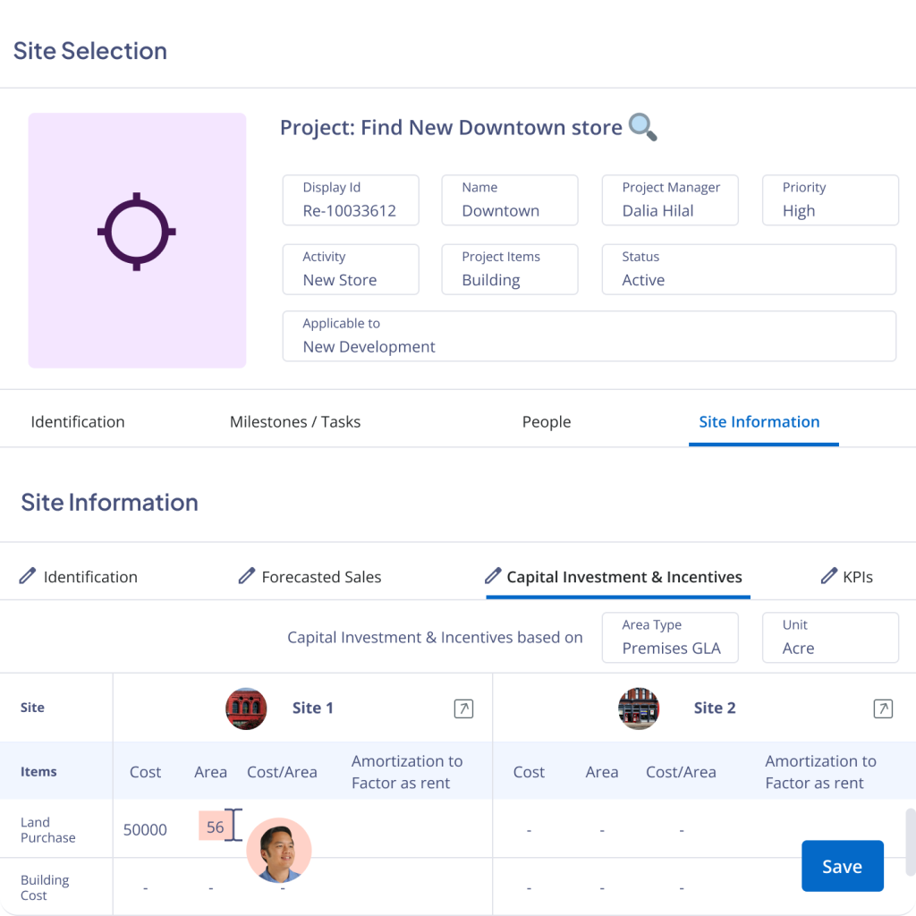Switch to the People tab

(x=547, y=421)
